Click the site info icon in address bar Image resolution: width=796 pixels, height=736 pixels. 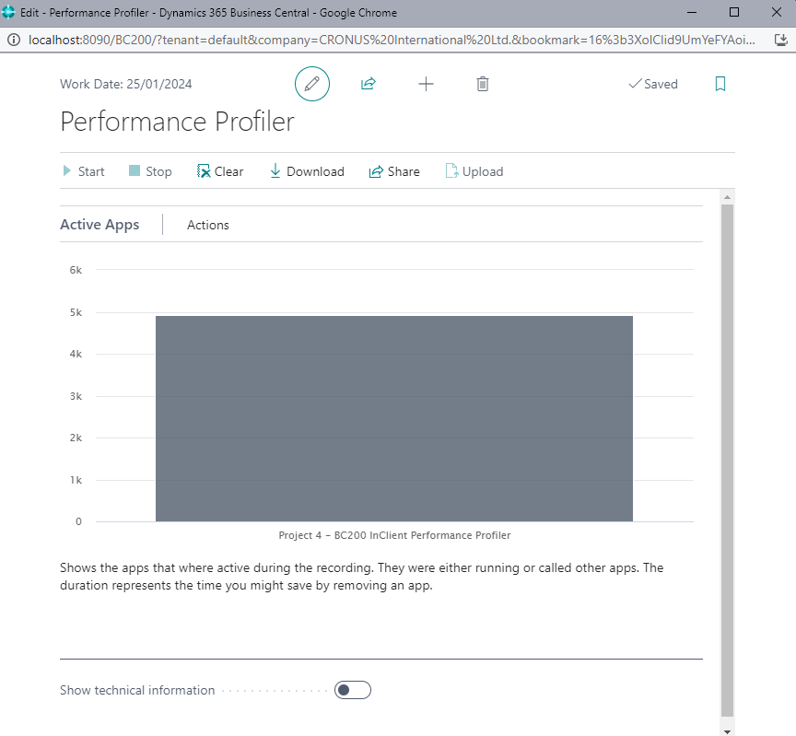tap(14, 40)
